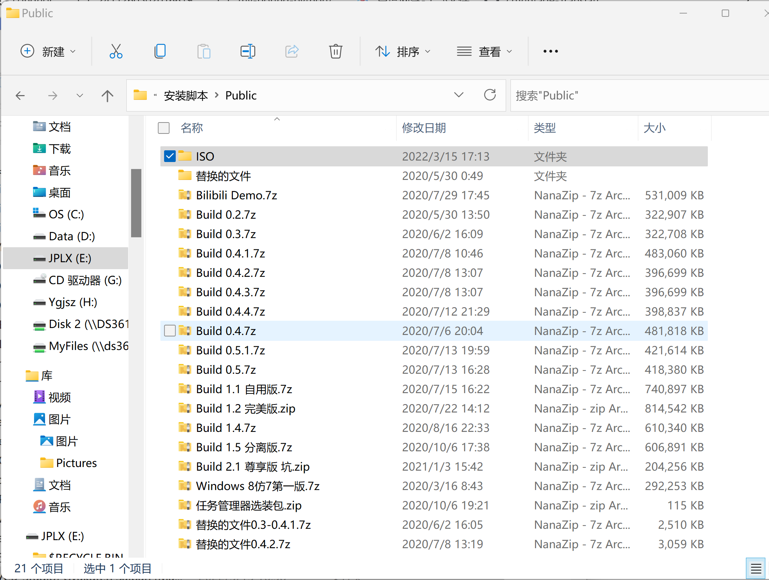The width and height of the screenshot is (769, 580).
Task: Click the Delete trash can icon
Action: 335,52
